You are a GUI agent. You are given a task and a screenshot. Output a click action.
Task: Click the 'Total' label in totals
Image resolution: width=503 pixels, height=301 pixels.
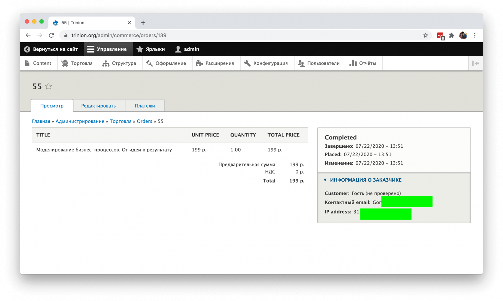[x=269, y=181]
